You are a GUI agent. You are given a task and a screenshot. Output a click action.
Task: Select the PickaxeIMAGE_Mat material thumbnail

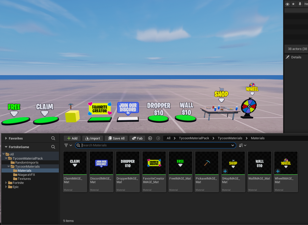point(207,163)
